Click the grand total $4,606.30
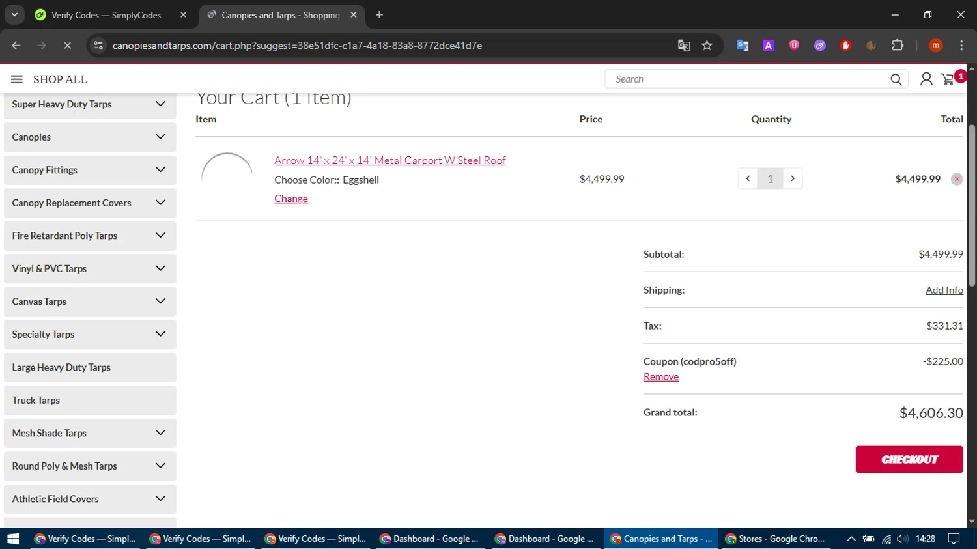The width and height of the screenshot is (977, 549). point(931,413)
